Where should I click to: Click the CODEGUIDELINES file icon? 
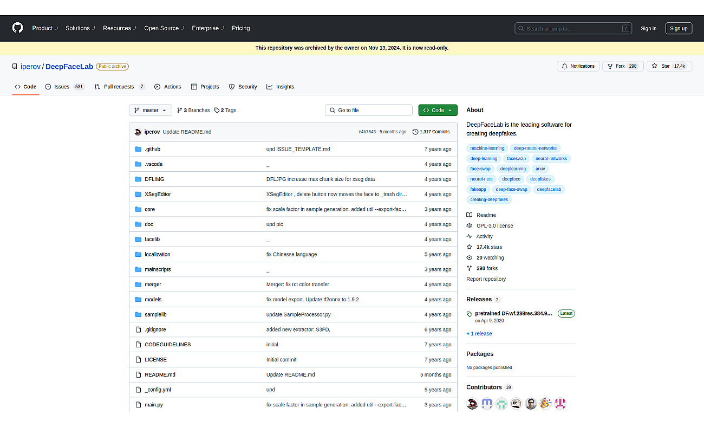(x=139, y=345)
